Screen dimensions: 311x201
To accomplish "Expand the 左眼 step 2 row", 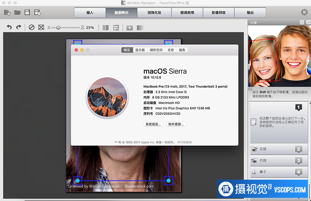I will 279,149.
